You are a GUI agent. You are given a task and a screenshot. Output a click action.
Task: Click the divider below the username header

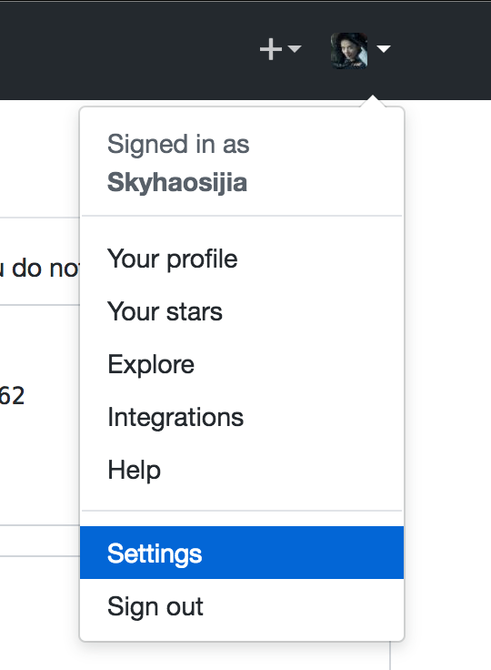tap(242, 217)
